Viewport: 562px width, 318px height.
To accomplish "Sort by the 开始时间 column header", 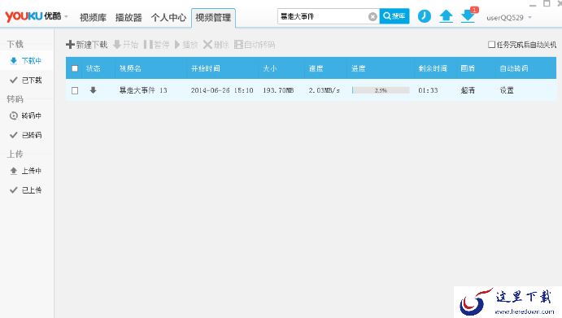I will pos(206,68).
